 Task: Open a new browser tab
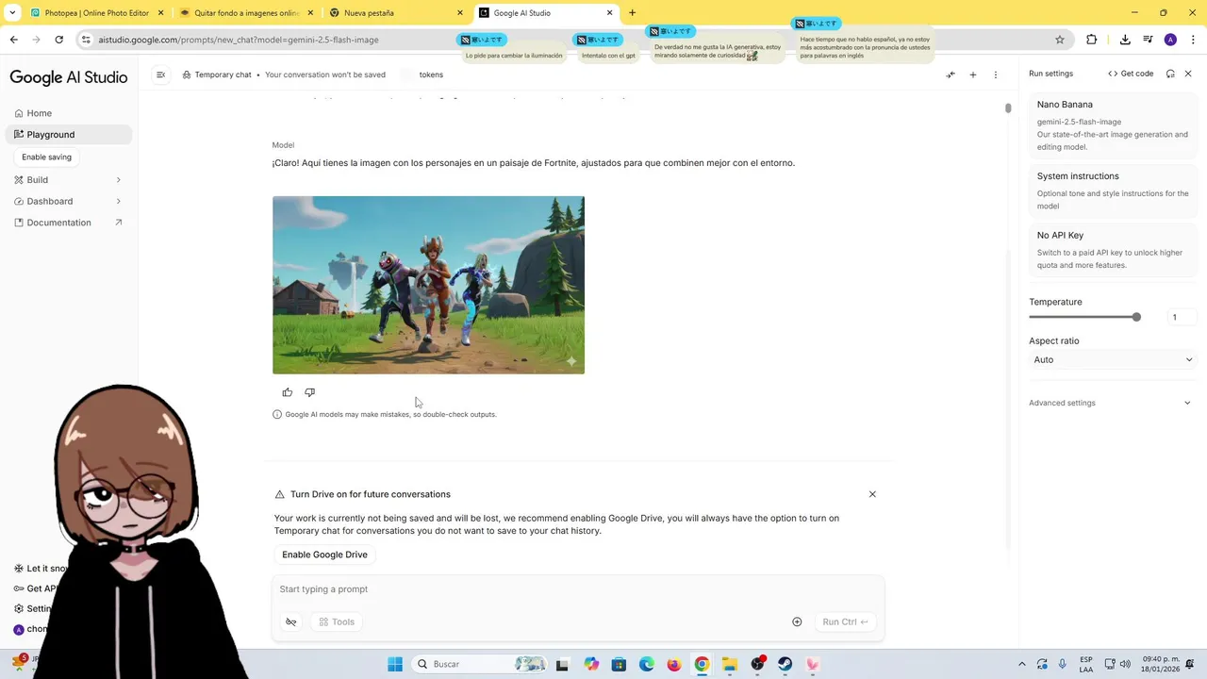click(632, 13)
